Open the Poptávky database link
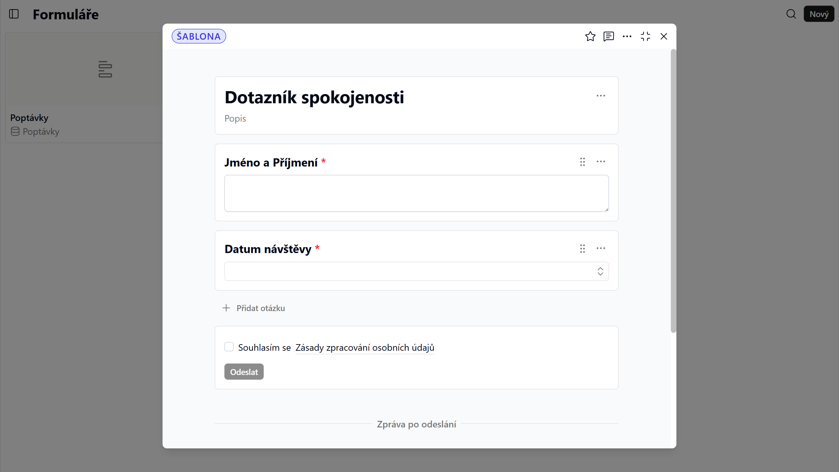This screenshot has width=839, height=472. (x=35, y=132)
